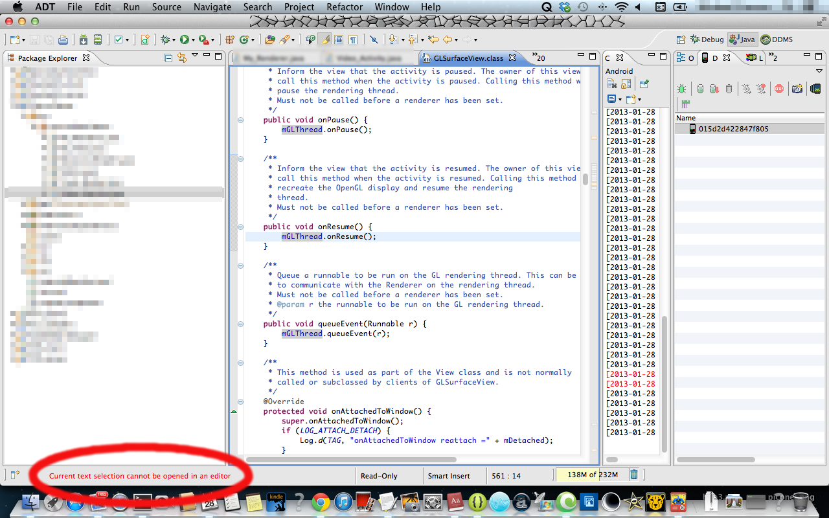This screenshot has height=518, width=829.
Task: Click the Open Perspective icon
Action: point(681,39)
